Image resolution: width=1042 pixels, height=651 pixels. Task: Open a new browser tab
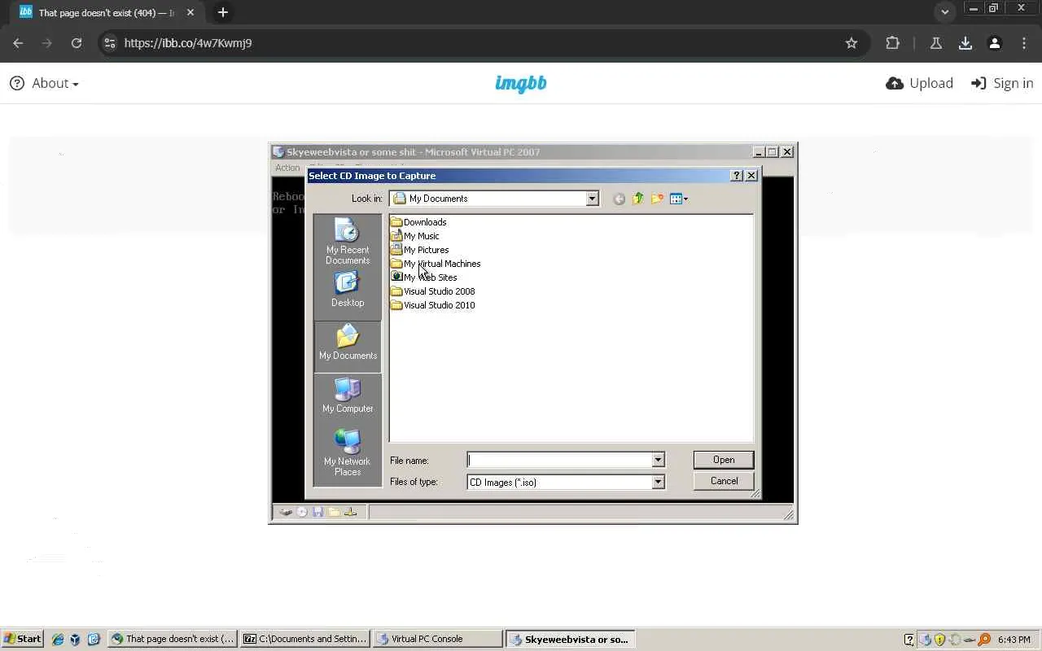223,12
